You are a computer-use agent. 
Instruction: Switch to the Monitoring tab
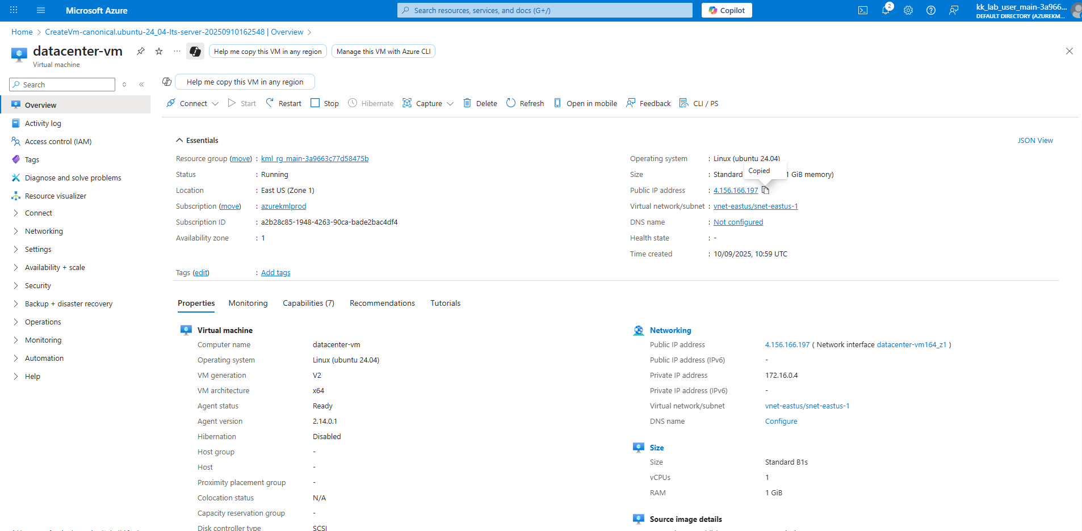(x=248, y=304)
